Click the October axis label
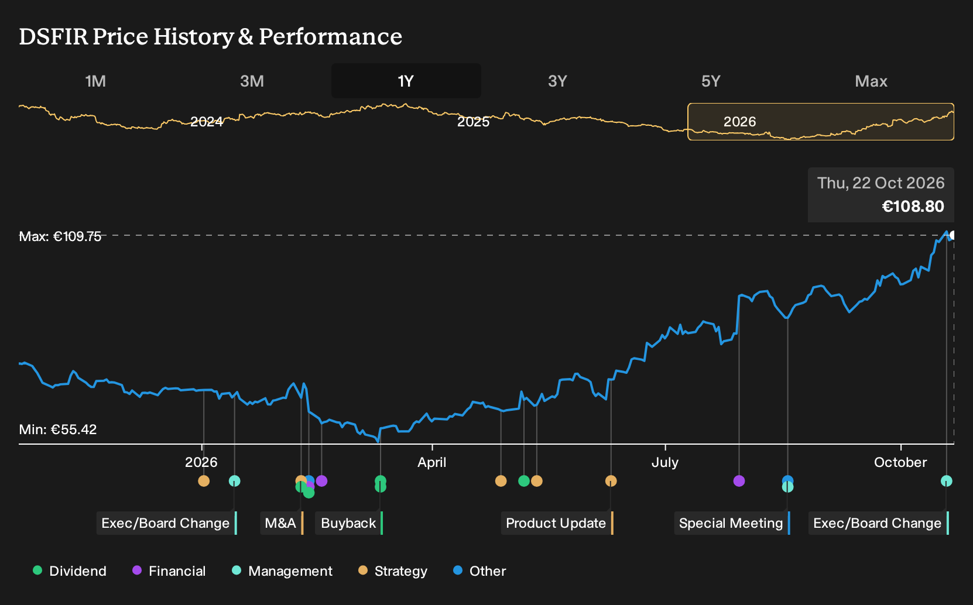Image resolution: width=973 pixels, height=605 pixels. (900, 462)
